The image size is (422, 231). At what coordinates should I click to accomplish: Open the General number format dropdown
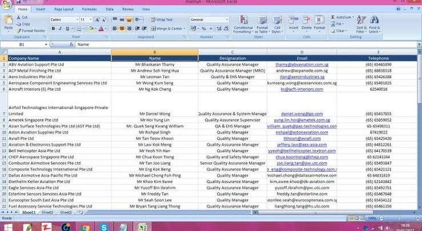tap(226, 19)
